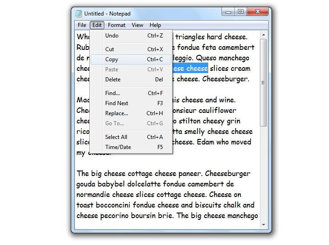Open the Format menu
The width and height of the screenshot is (329, 245).
(117, 25)
